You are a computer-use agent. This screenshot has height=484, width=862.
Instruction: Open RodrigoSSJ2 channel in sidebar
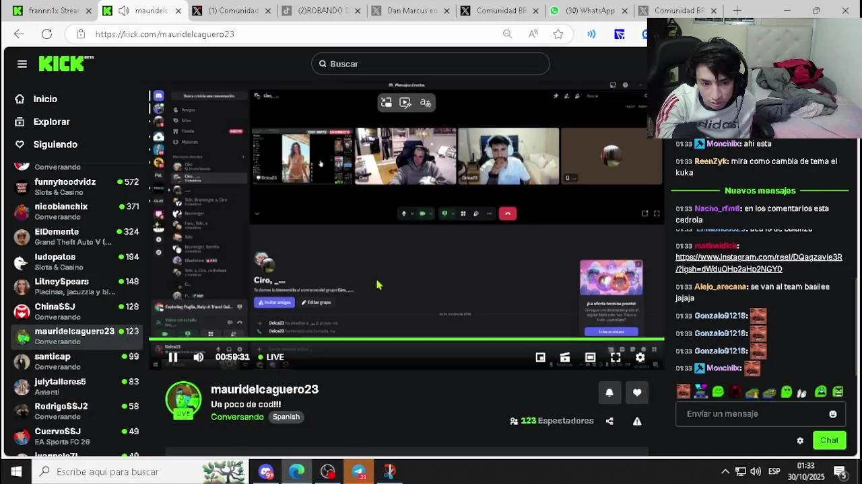tap(76, 411)
